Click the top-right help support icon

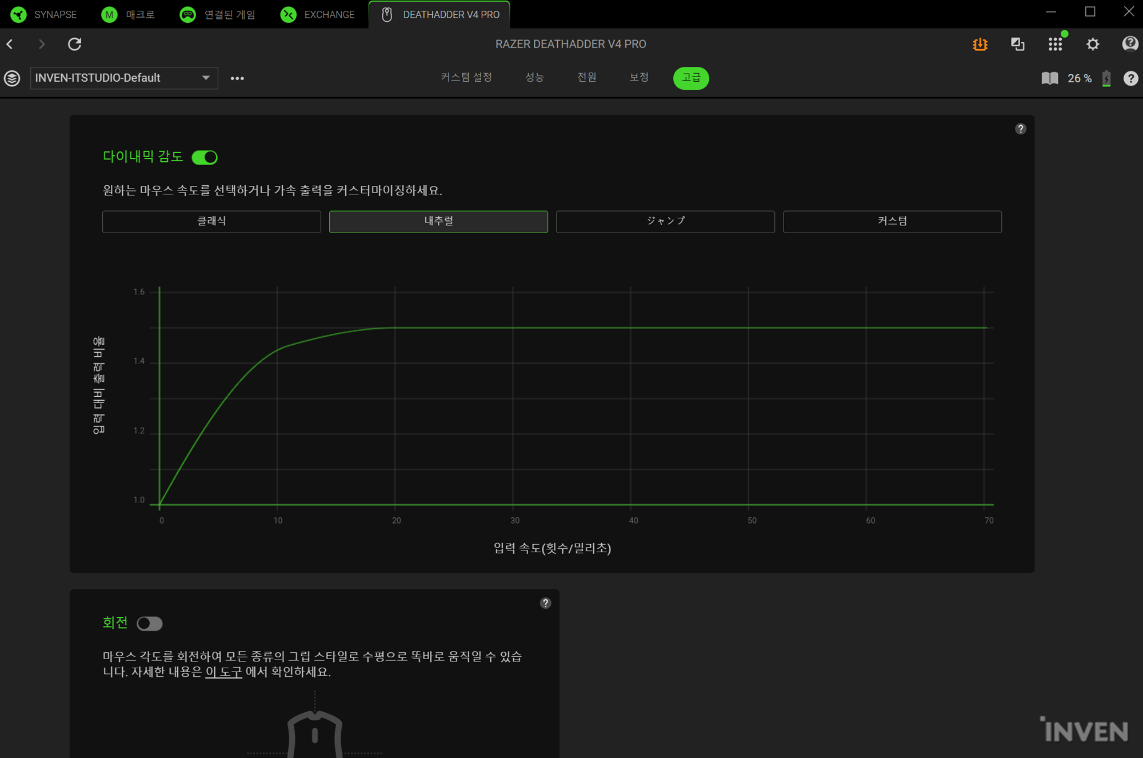(1130, 44)
